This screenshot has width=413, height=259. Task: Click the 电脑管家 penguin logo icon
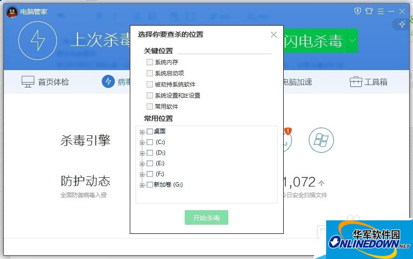point(12,11)
